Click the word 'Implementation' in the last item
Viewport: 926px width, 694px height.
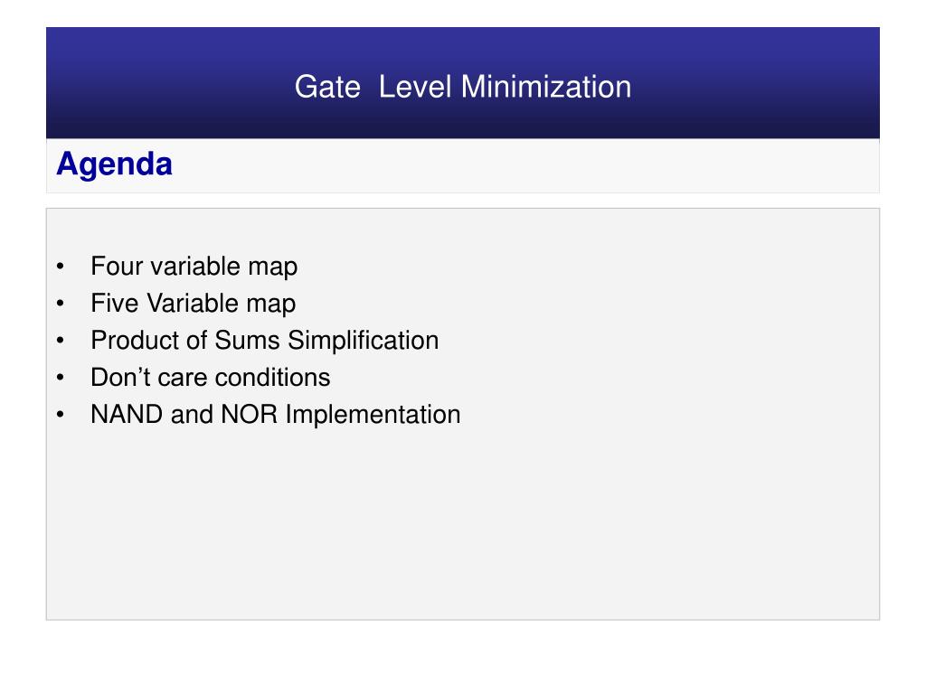[x=373, y=416]
